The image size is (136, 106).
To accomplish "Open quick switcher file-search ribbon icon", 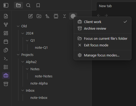I will tap(6, 16).
